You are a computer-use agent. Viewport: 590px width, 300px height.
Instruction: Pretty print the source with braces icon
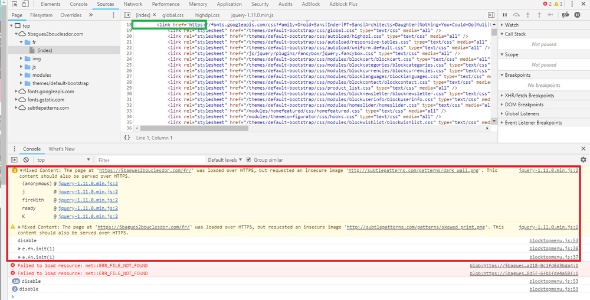click(127, 138)
